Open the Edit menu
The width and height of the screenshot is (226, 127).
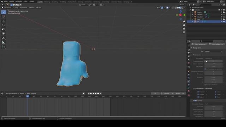(x=11, y=1)
